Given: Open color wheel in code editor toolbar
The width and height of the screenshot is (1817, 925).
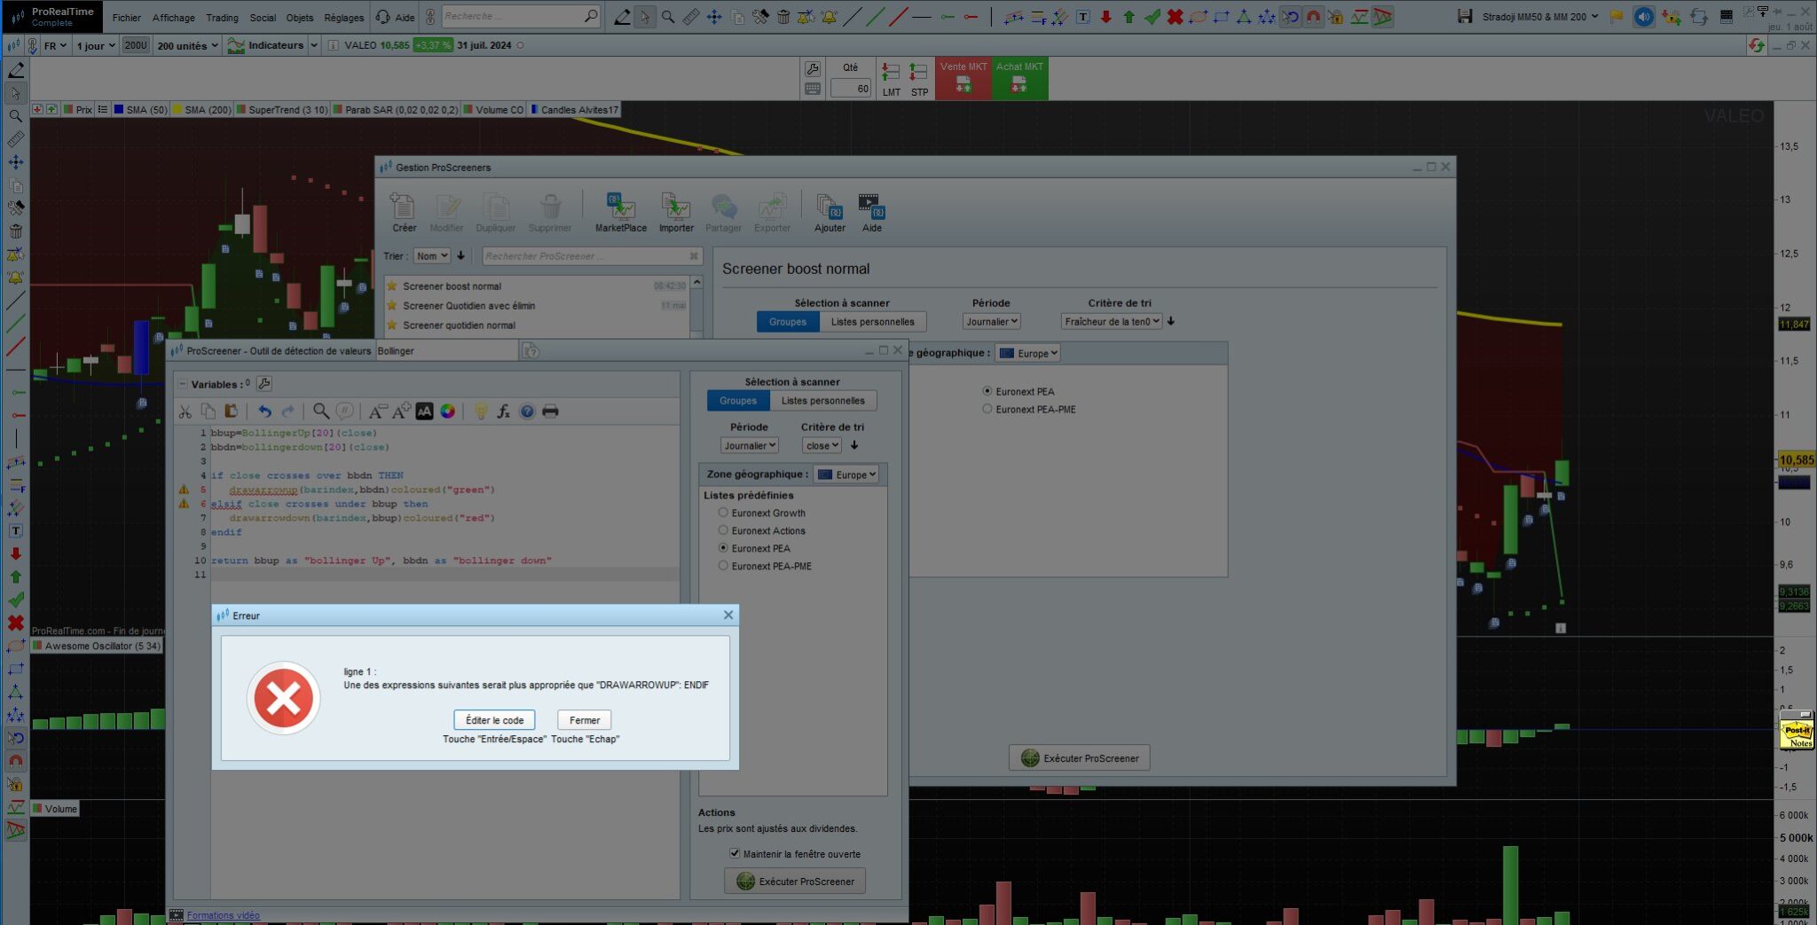Looking at the screenshot, I should pyautogui.click(x=448, y=412).
